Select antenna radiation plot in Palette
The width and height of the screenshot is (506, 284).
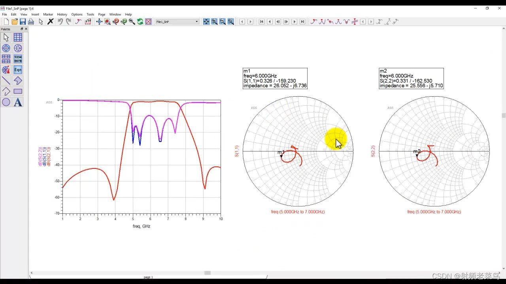tap(6, 70)
